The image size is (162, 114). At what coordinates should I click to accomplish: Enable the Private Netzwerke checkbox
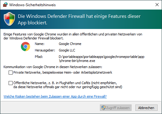point(10,72)
